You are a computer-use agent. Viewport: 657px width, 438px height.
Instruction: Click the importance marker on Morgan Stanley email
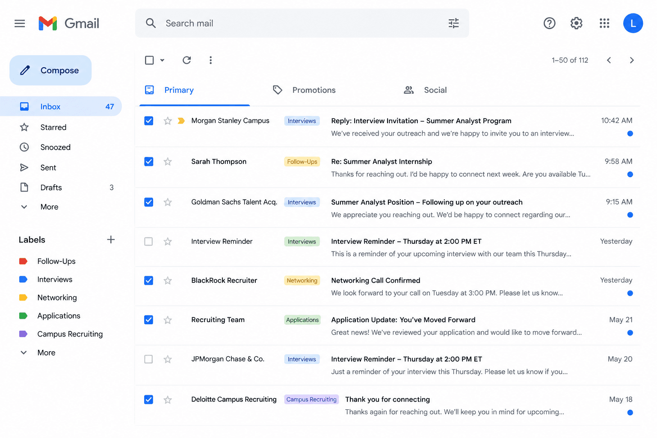click(181, 121)
